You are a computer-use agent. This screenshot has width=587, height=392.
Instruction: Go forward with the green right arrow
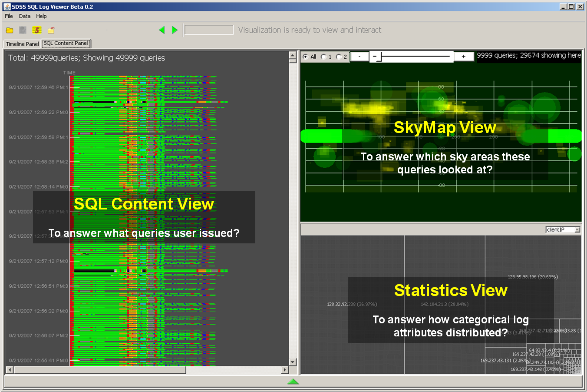coord(175,30)
